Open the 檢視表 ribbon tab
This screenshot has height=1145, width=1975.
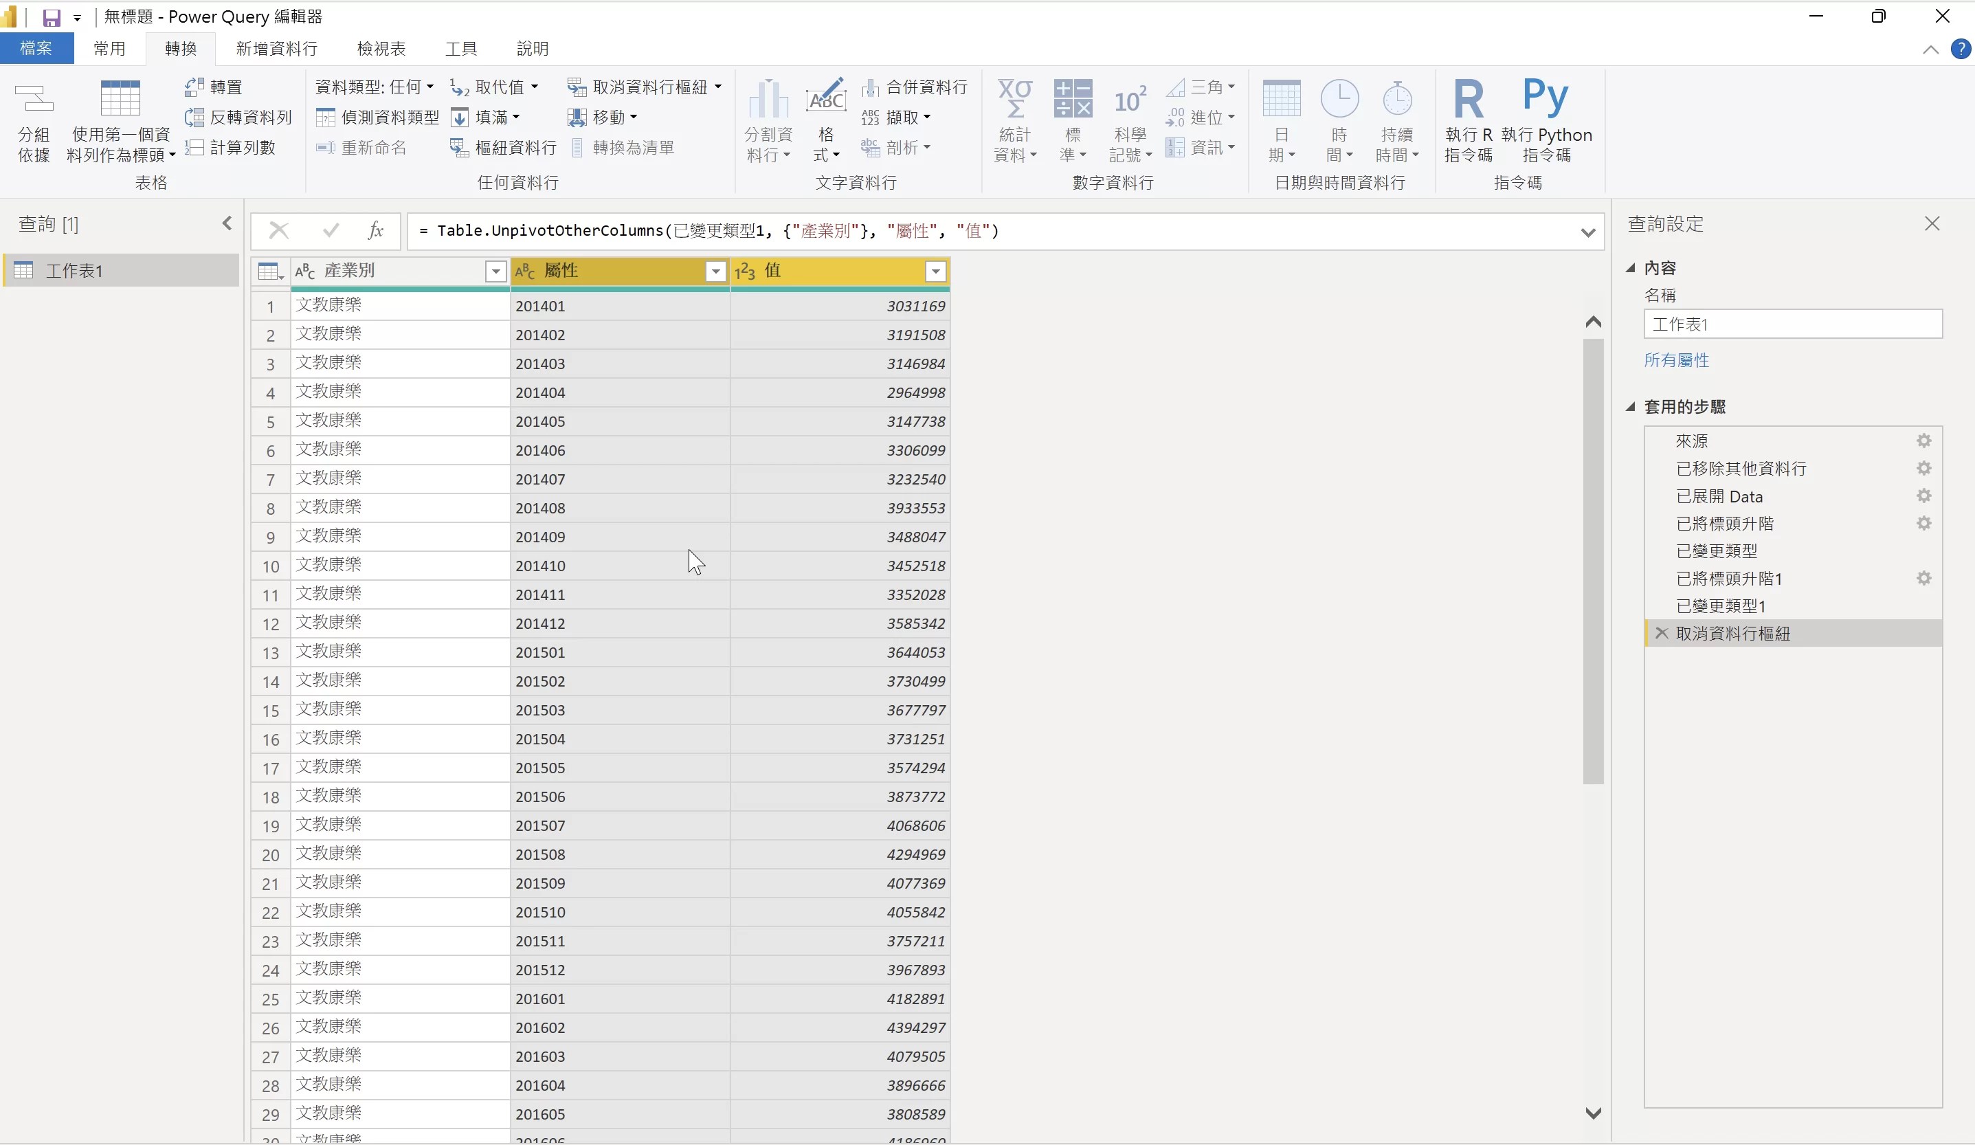click(381, 49)
